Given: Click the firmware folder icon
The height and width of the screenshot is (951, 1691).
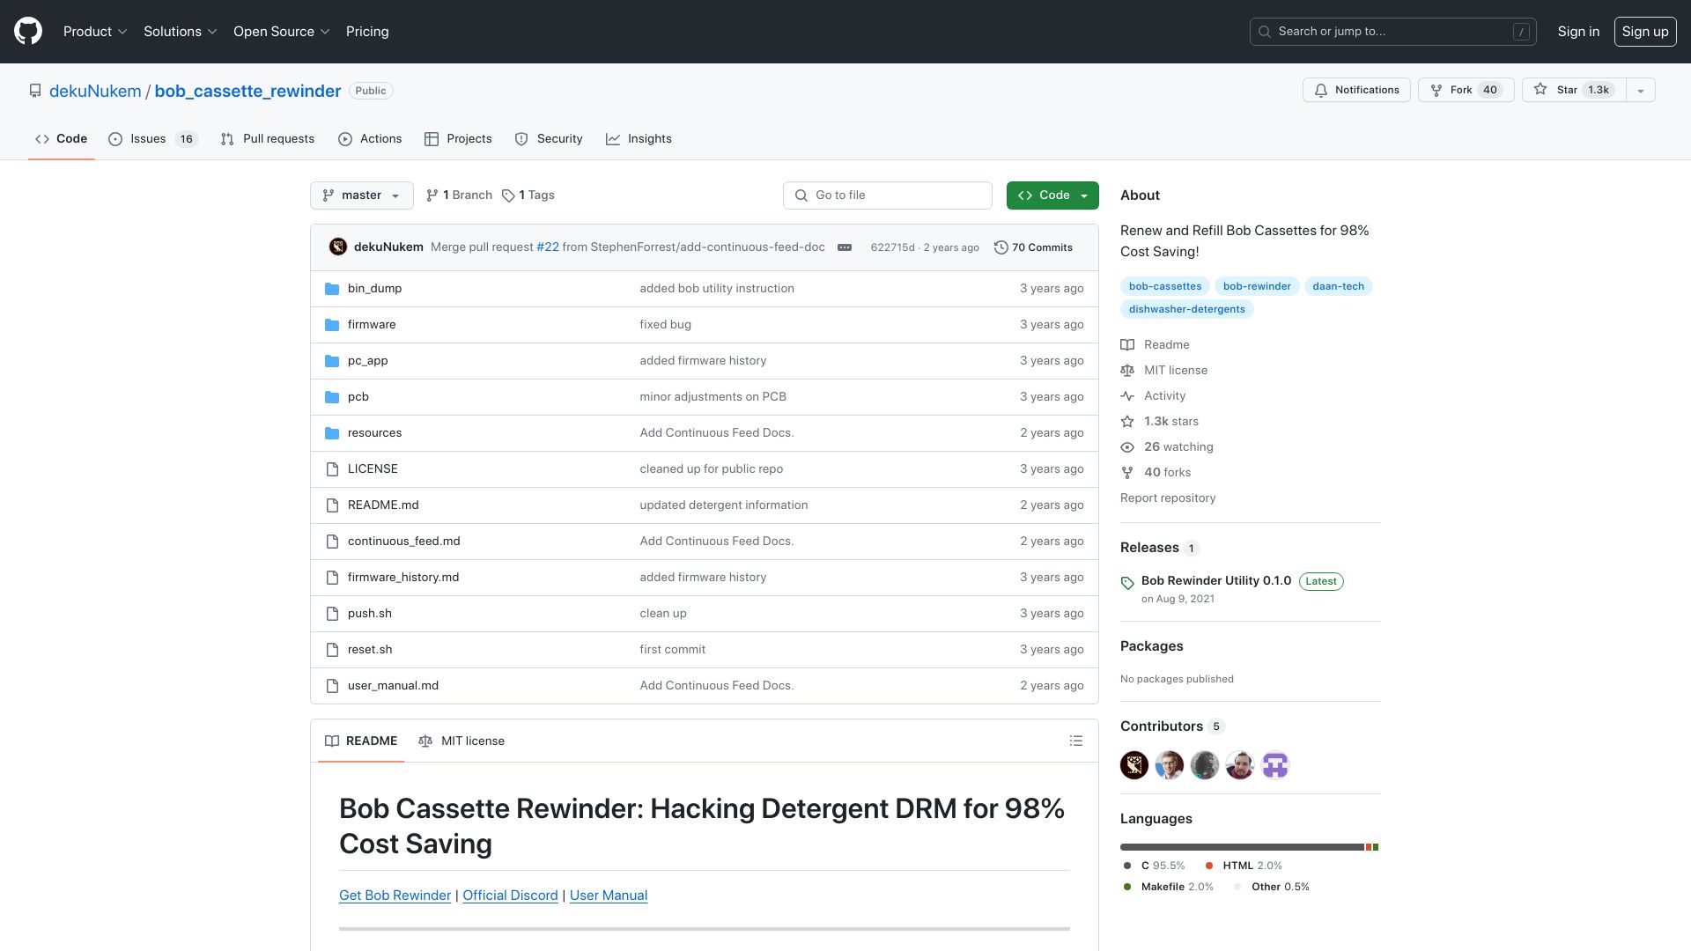Looking at the screenshot, I should tap(332, 325).
